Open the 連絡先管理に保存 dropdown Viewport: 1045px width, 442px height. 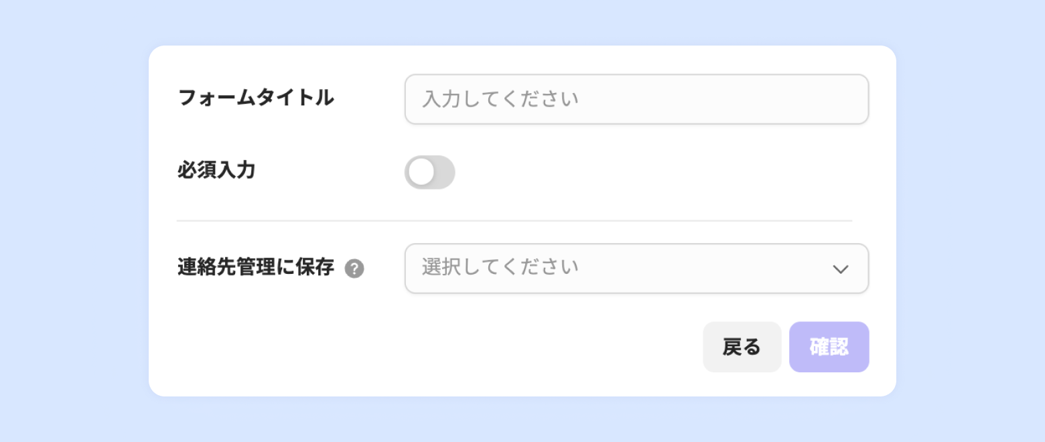click(x=636, y=269)
